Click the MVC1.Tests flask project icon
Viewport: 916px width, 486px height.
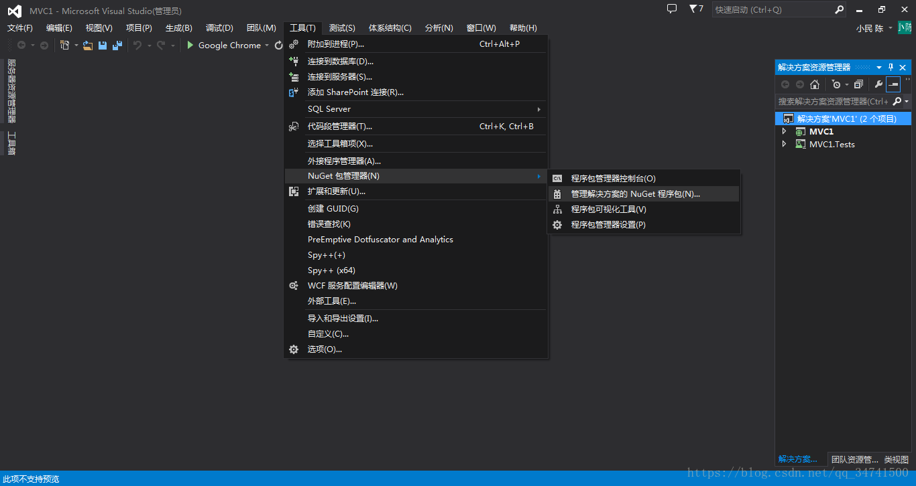click(x=800, y=145)
